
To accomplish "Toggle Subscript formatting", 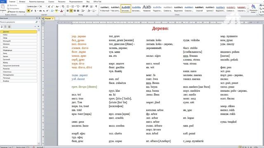I will [44, 11].
